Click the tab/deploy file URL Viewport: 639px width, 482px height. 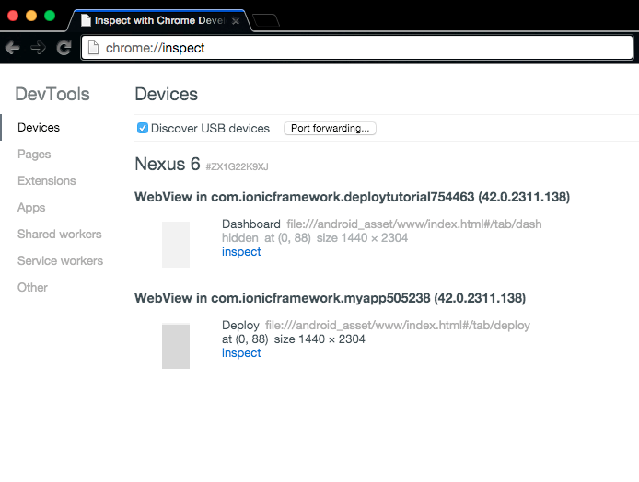coord(398,326)
